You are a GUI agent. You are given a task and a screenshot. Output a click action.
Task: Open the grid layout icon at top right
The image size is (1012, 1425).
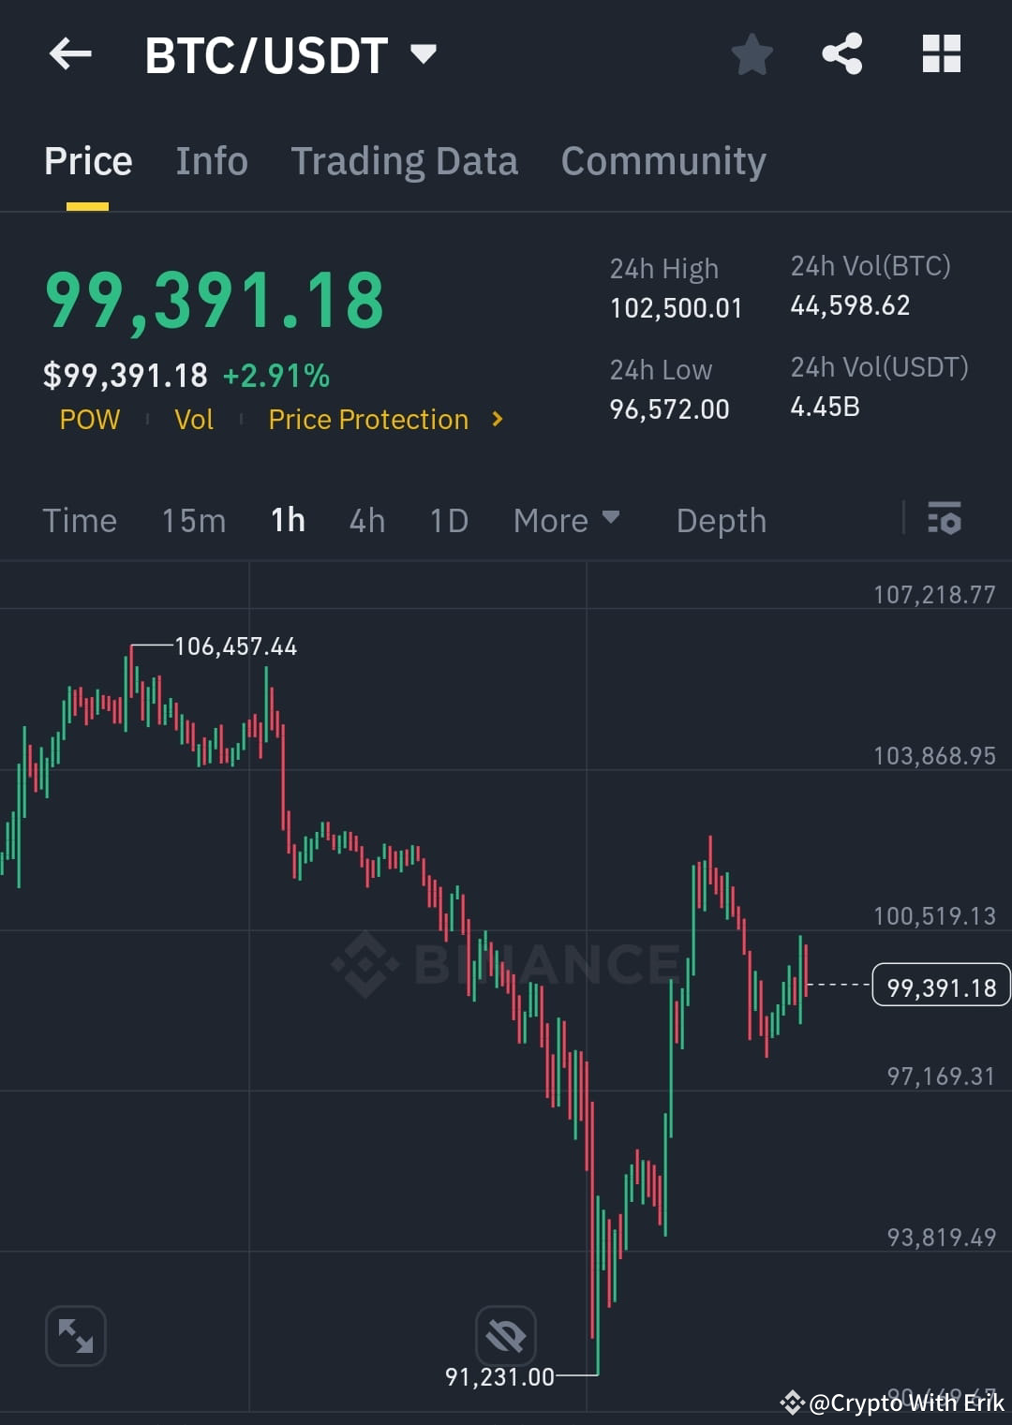coord(941,53)
